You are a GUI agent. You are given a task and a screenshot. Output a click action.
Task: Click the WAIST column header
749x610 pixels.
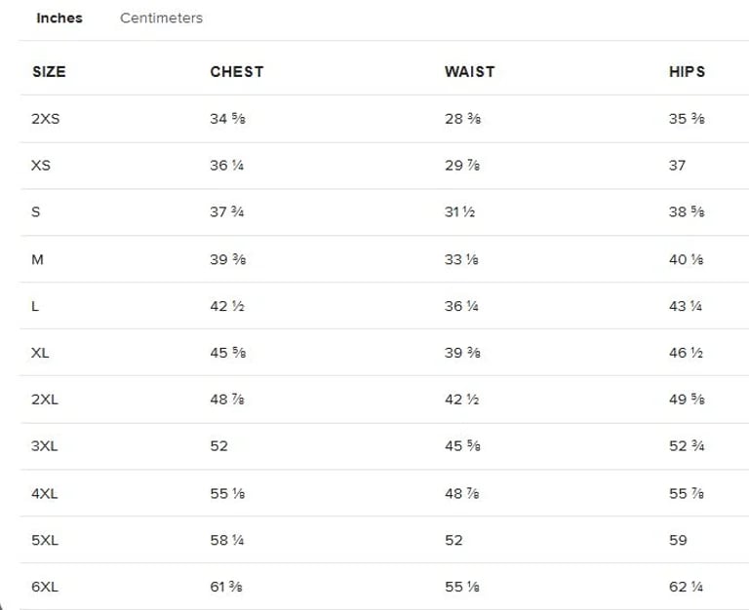(x=470, y=71)
